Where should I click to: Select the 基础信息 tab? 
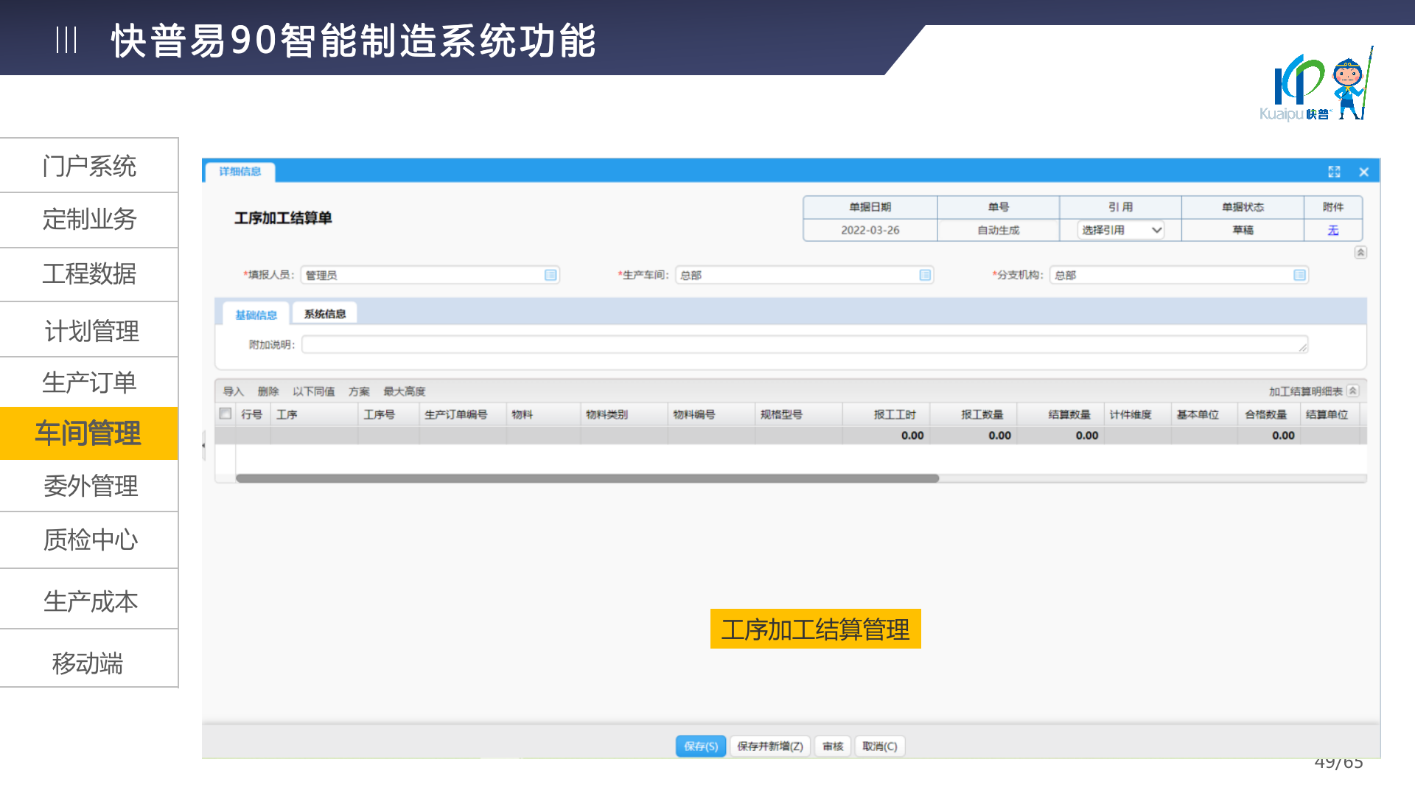tap(256, 315)
